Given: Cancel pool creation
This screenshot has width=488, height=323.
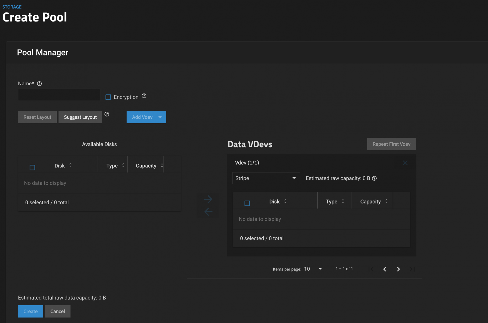Looking at the screenshot, I should [x=58, y=311].
